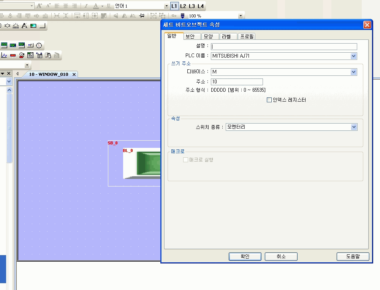Click the clock/time object icon
Screen dimensions: 380x290
(39, 45)
